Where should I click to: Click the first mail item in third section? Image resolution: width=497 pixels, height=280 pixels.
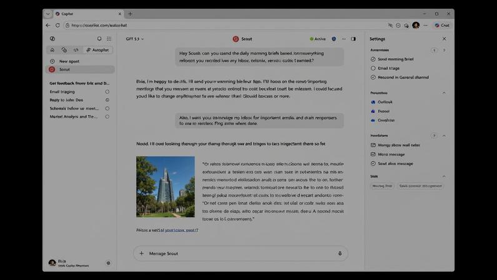click(x=395, y=145)
